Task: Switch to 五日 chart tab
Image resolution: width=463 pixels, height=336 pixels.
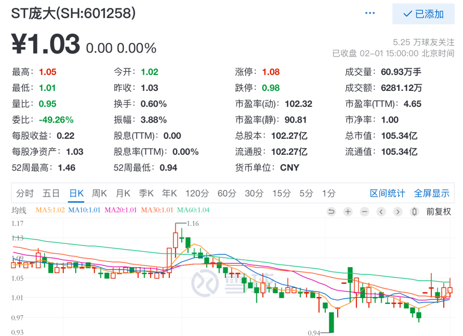Action: coord(51,193)
